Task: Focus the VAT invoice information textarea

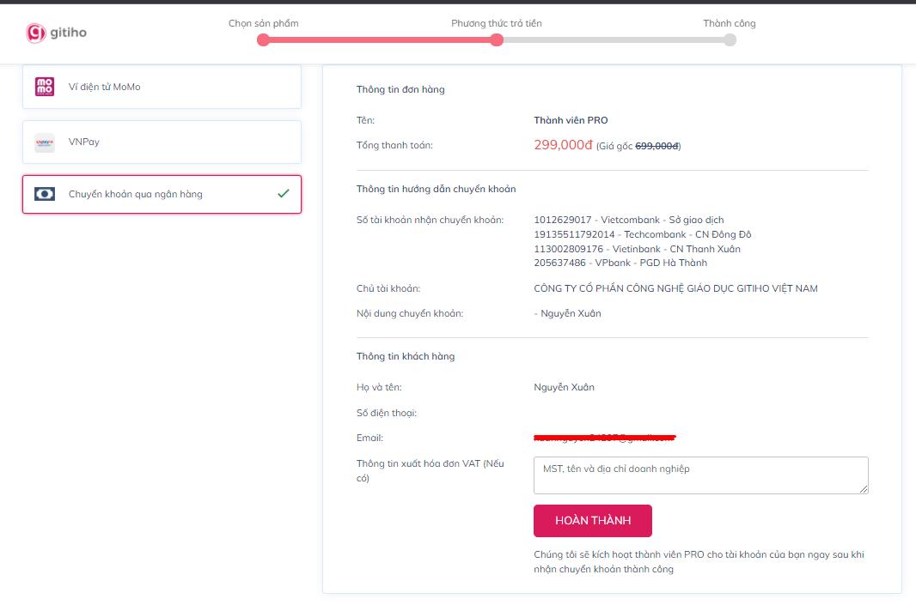Action: (x=700, y=475)
